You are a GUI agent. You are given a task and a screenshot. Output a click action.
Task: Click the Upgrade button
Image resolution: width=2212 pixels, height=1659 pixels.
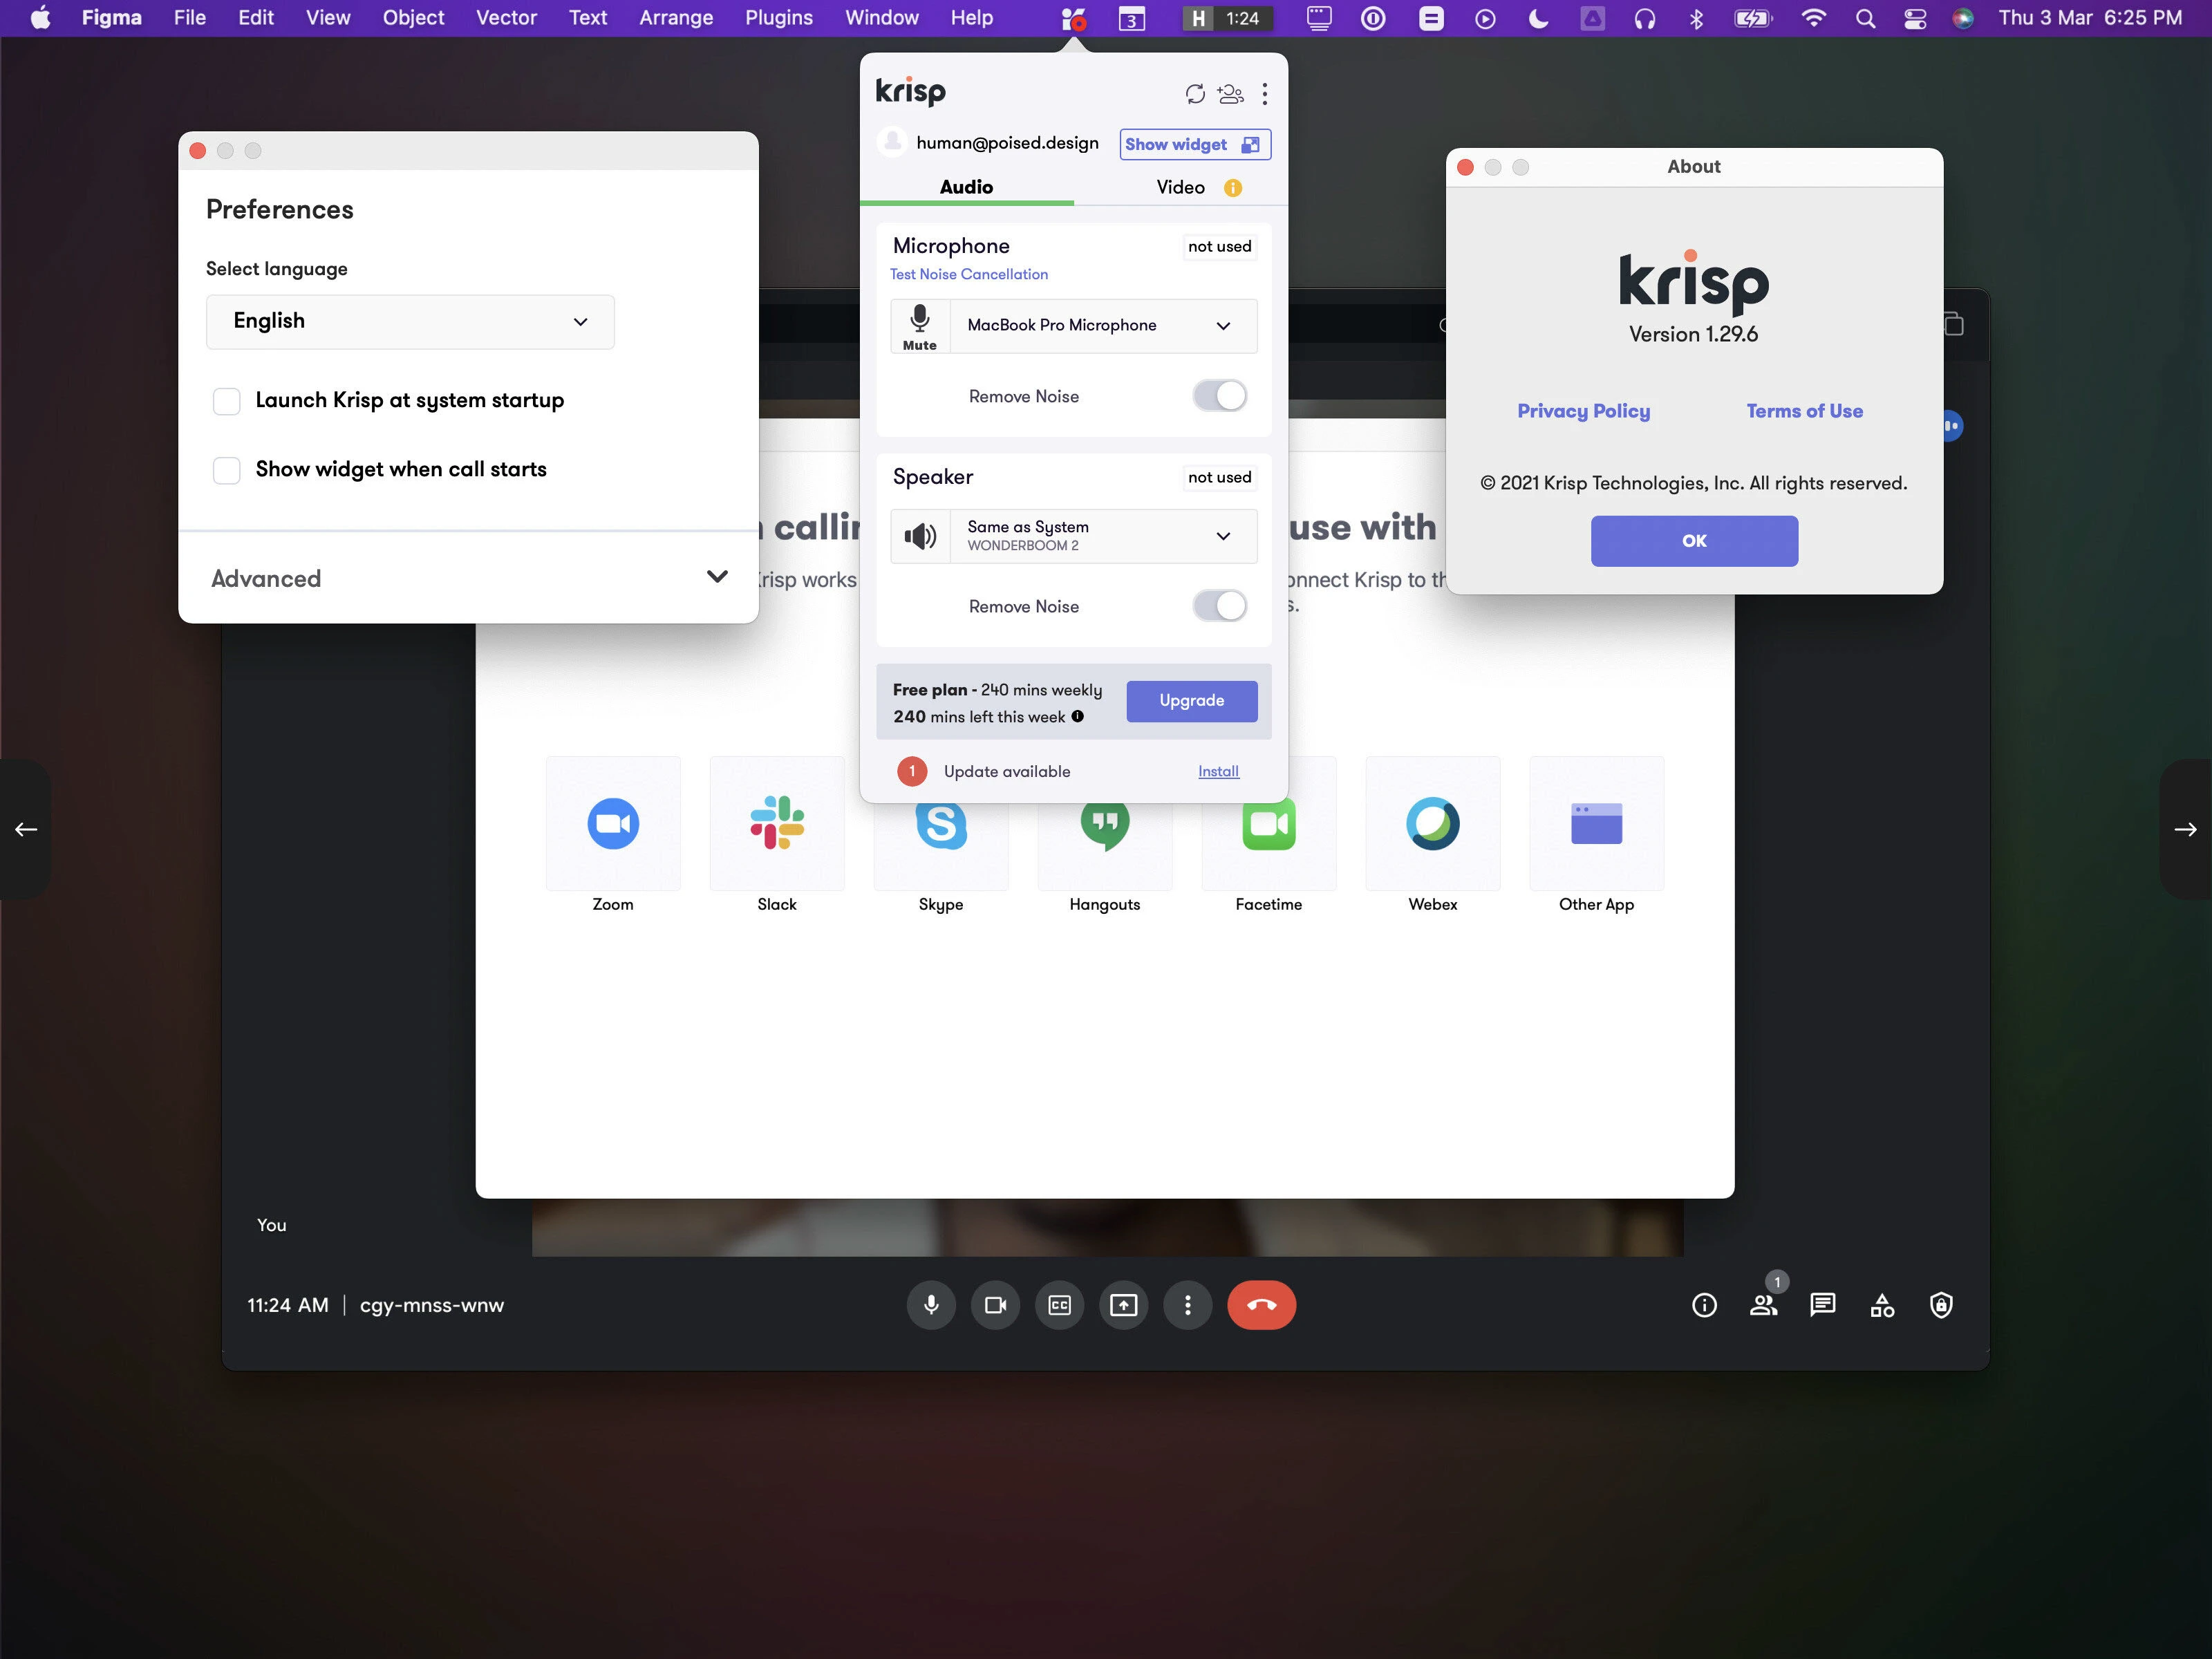[x=1192, y=701]
